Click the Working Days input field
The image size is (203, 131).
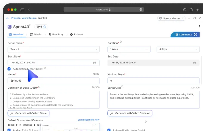pos(153,81)
